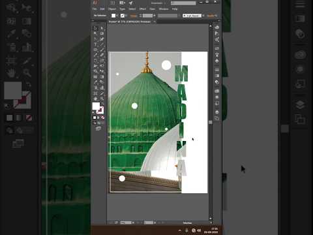Select the Scale tool
Screen dimensions: 313x235
pyautogui.click(x=102, y=61)
